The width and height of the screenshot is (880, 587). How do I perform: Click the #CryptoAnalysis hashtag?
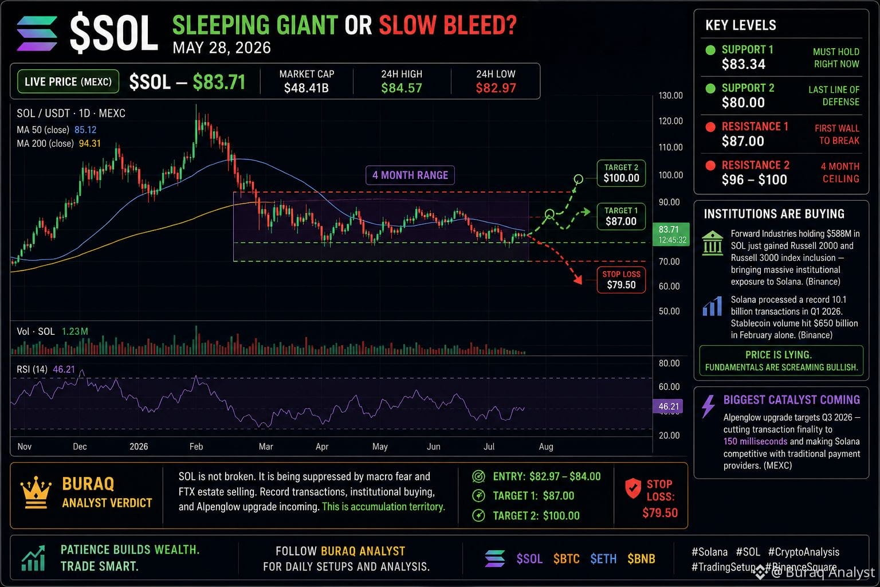tap(804, 552)
